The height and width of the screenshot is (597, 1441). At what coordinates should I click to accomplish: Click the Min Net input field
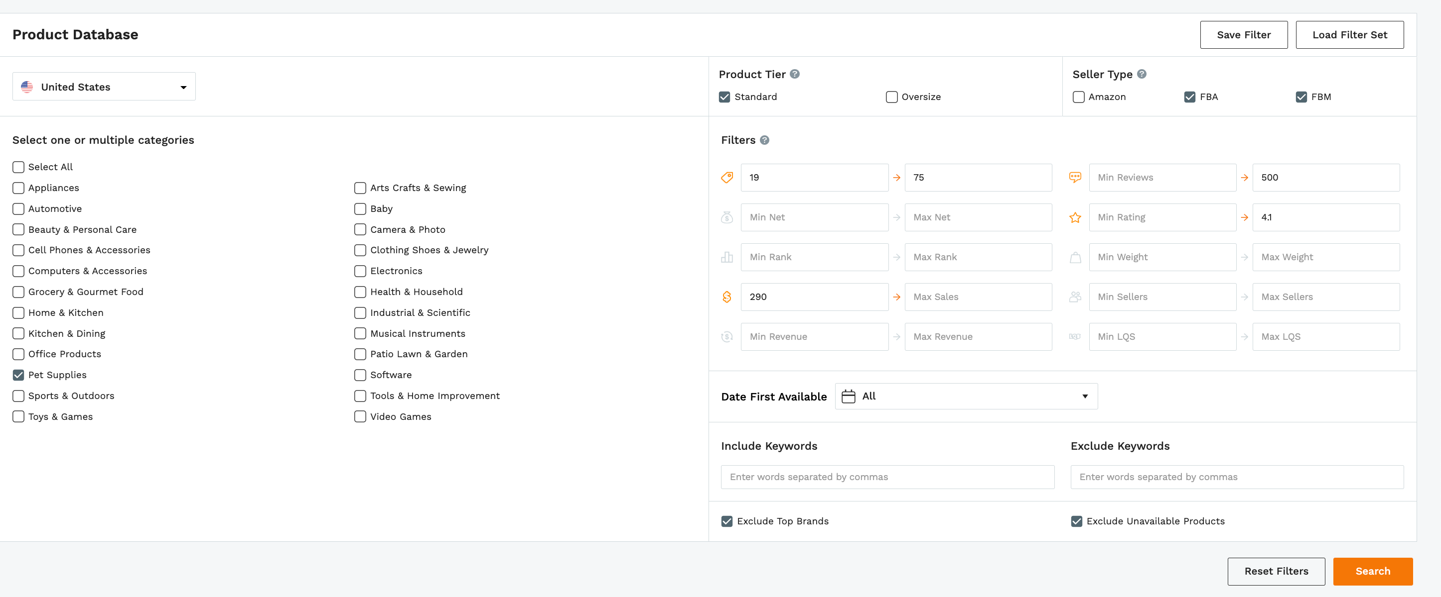click(x=815, y=217)
